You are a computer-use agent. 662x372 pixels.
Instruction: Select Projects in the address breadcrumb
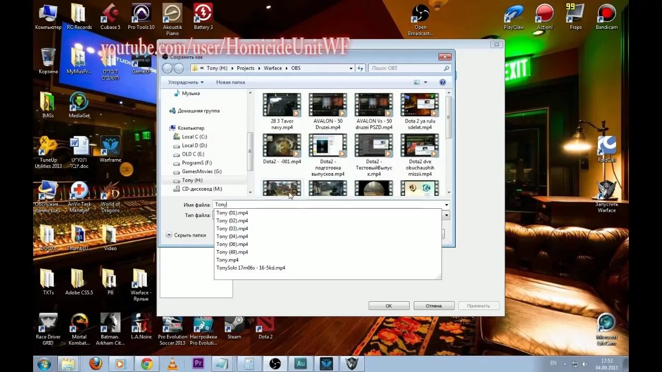click(x=246, y=68)
